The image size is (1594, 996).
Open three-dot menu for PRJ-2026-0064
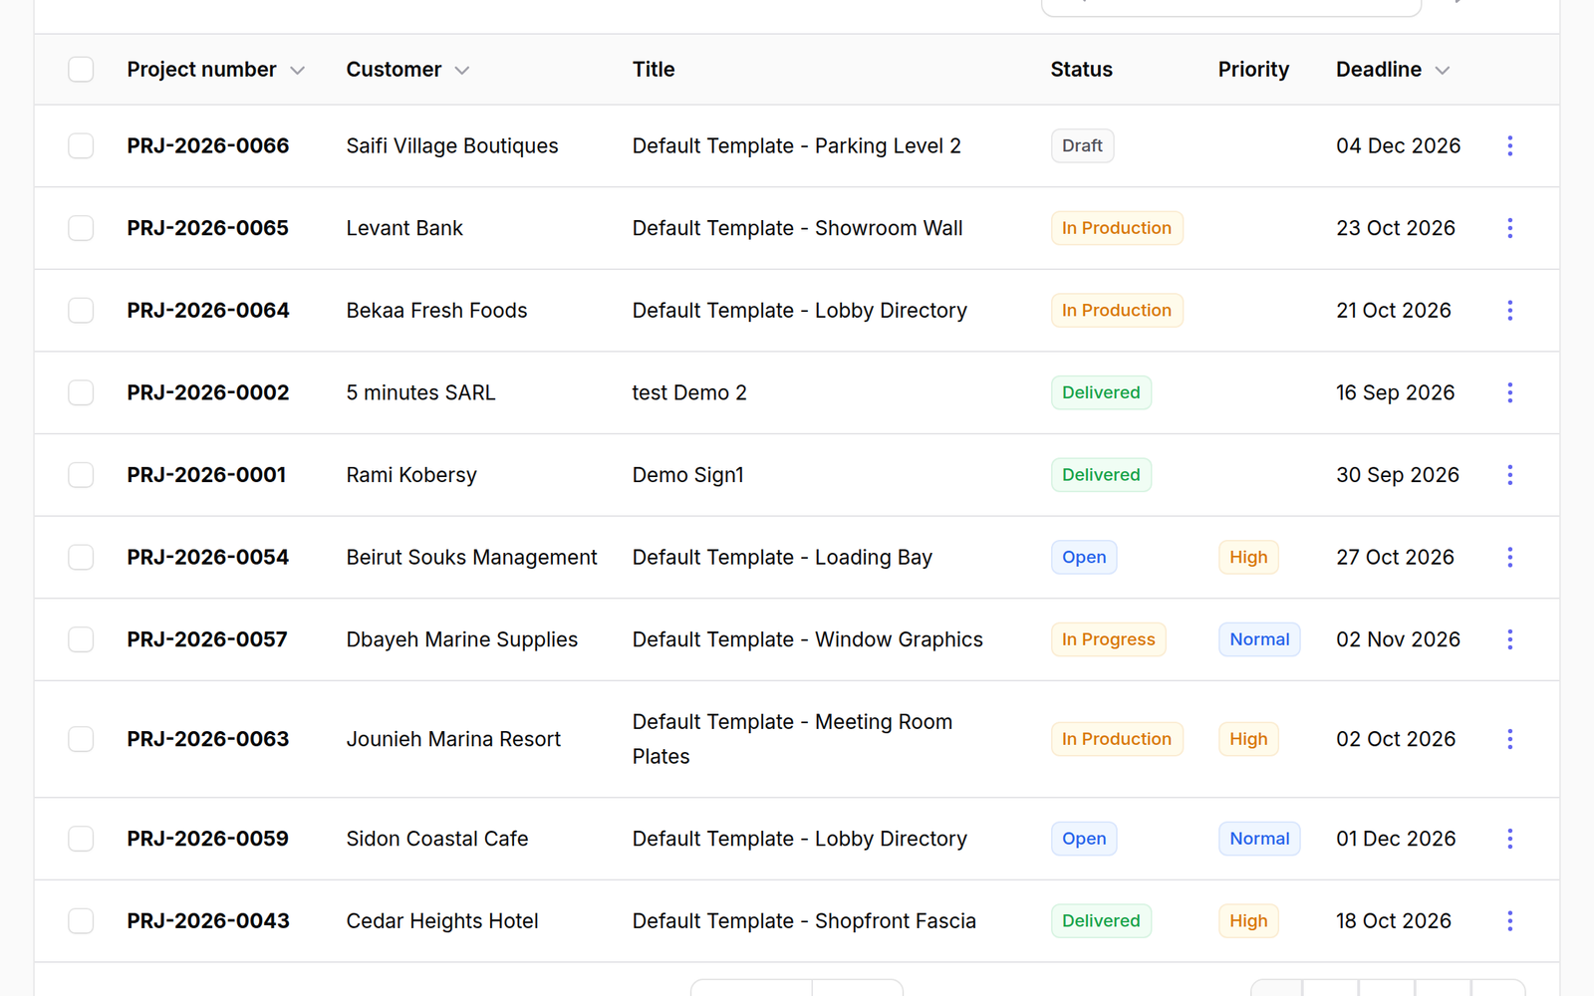click(1510, 311)
